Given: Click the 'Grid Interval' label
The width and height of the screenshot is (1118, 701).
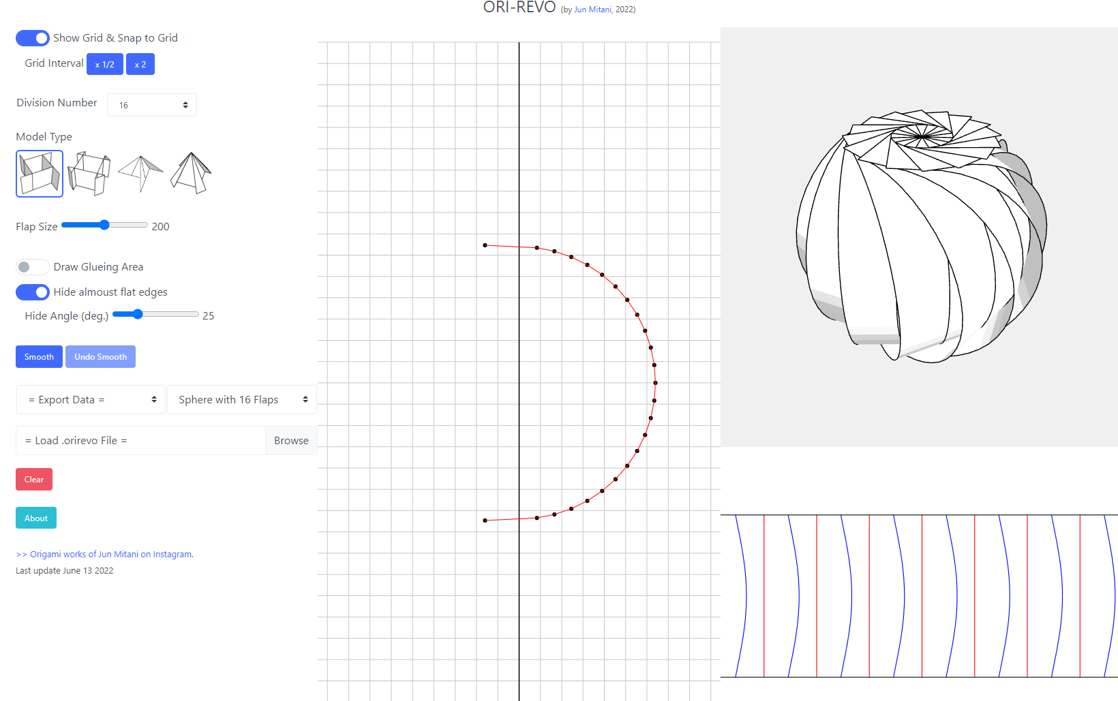Looking at the screenshot, I should point(55,63).
